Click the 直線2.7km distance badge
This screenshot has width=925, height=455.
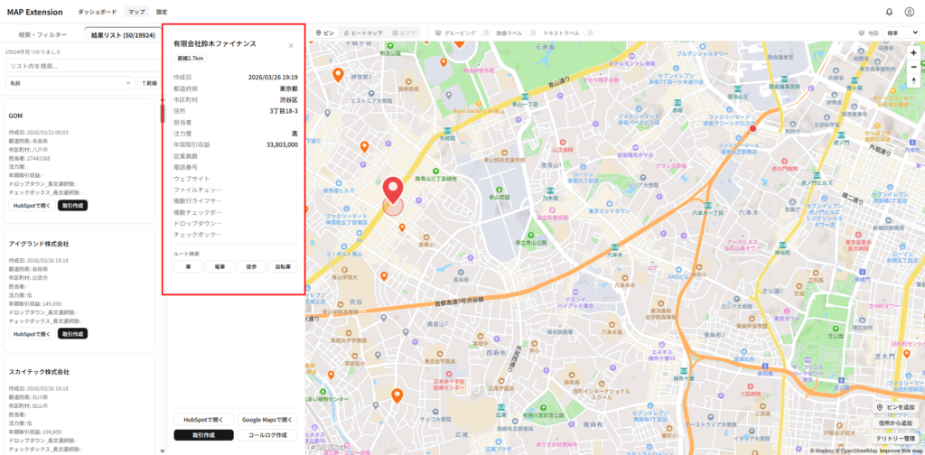pyautogui.click(x=190, y=59)
